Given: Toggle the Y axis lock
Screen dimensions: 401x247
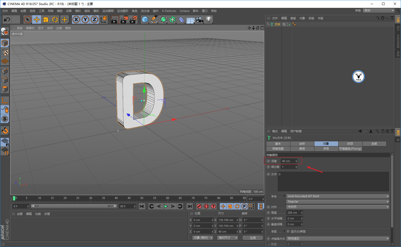Looking at the screenshot, I should (85, 19).
